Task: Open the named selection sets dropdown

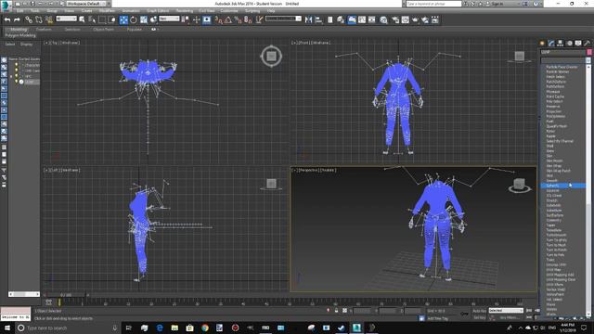Action: (x=283, y=19)
